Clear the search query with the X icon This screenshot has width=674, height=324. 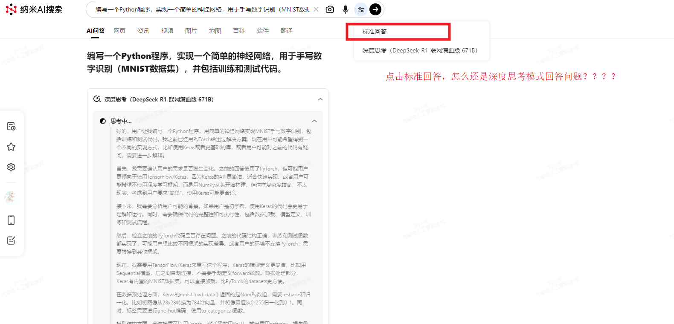[x=316, y=9]
